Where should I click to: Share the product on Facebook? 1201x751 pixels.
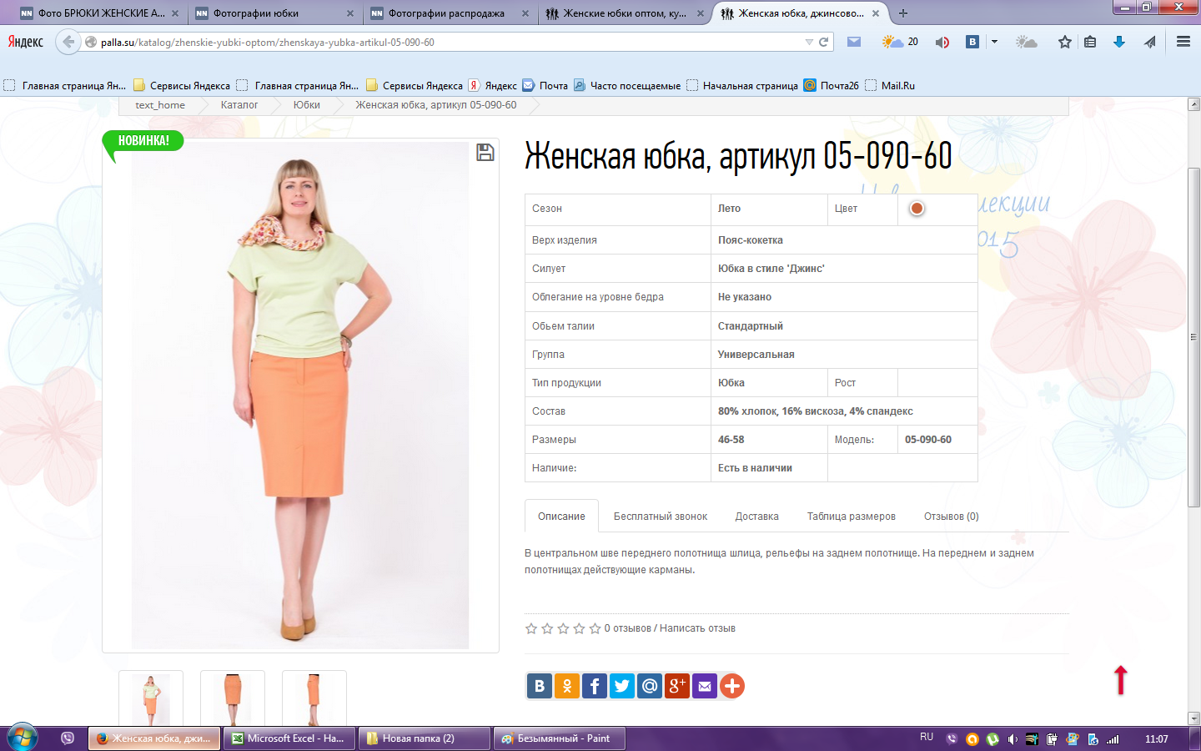tap(595, 686)
